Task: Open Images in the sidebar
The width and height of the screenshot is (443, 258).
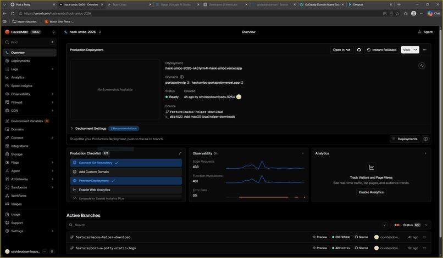Action: coord(30,204)
